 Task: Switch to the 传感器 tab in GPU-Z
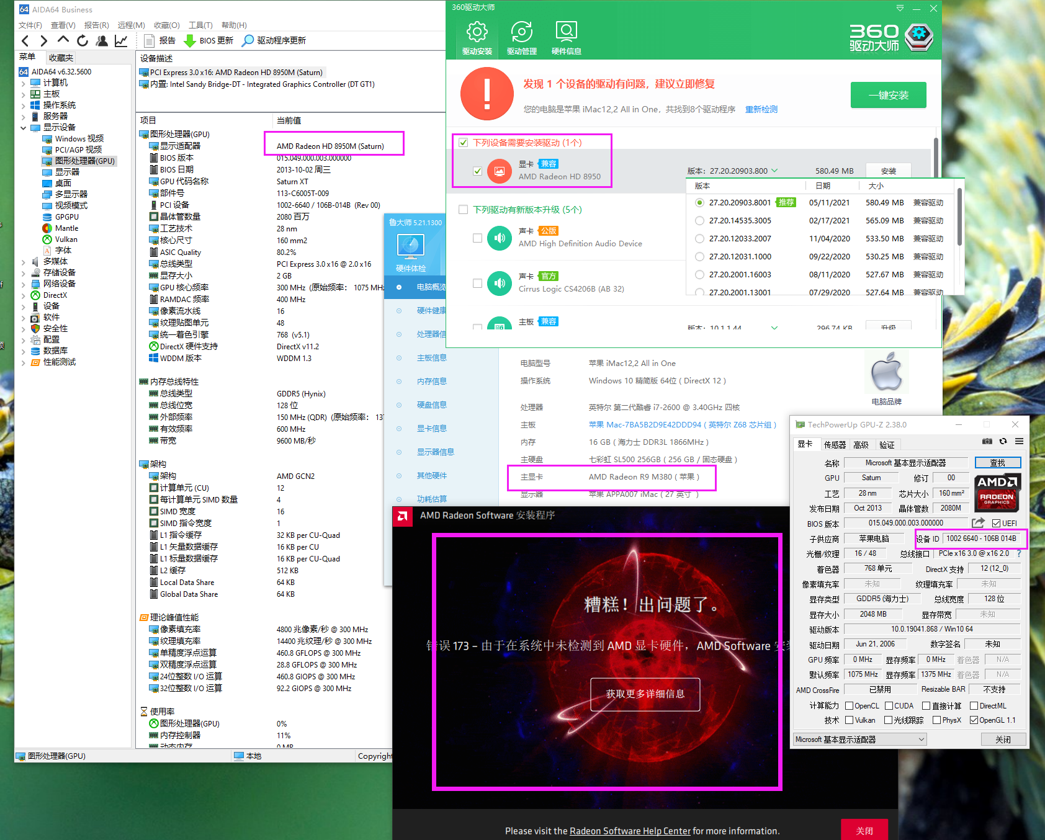tap(835, 445)
